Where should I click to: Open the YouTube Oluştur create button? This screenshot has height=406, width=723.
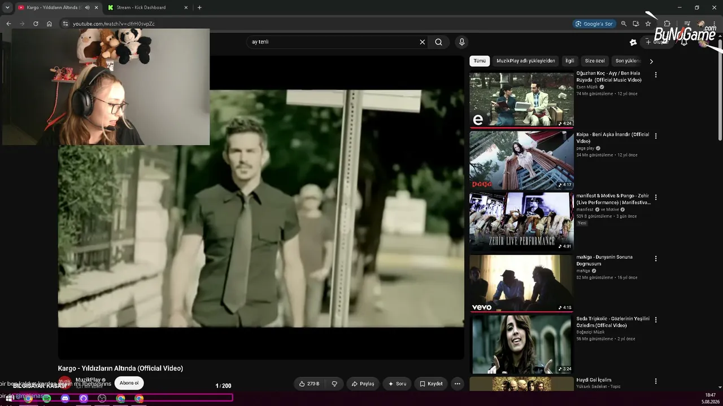coord(657,42)
